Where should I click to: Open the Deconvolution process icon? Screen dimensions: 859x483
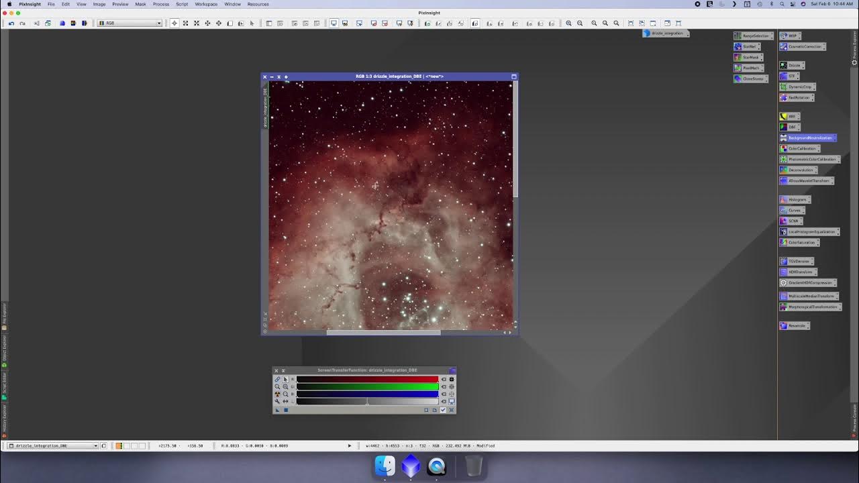pos(798,170)
